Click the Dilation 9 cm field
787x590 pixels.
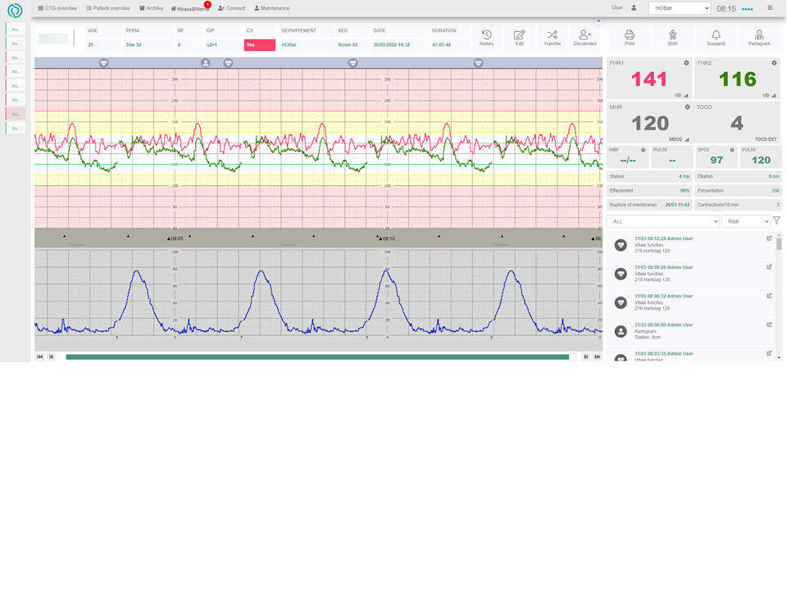click(x=738, y=177)
